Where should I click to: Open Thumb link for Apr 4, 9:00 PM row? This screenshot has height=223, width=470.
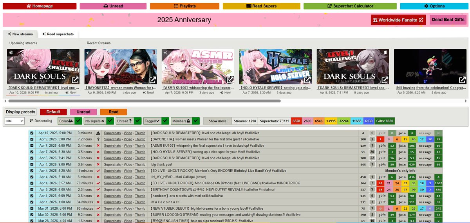pos(140,164)
